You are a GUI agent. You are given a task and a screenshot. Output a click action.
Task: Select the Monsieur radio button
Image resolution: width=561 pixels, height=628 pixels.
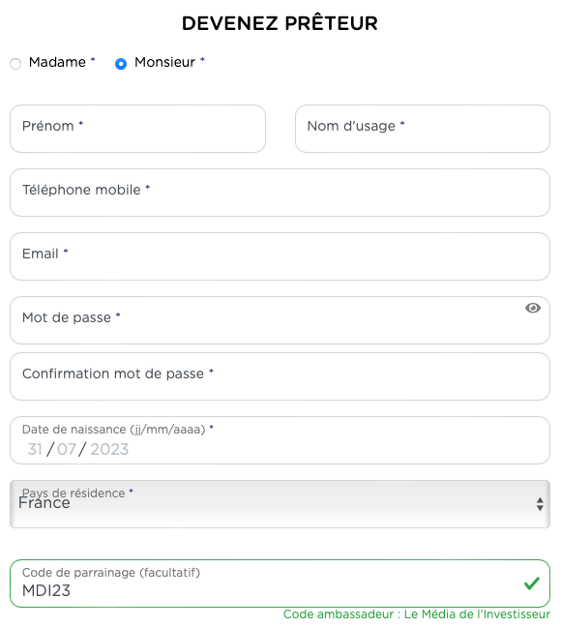coord(121,64)
